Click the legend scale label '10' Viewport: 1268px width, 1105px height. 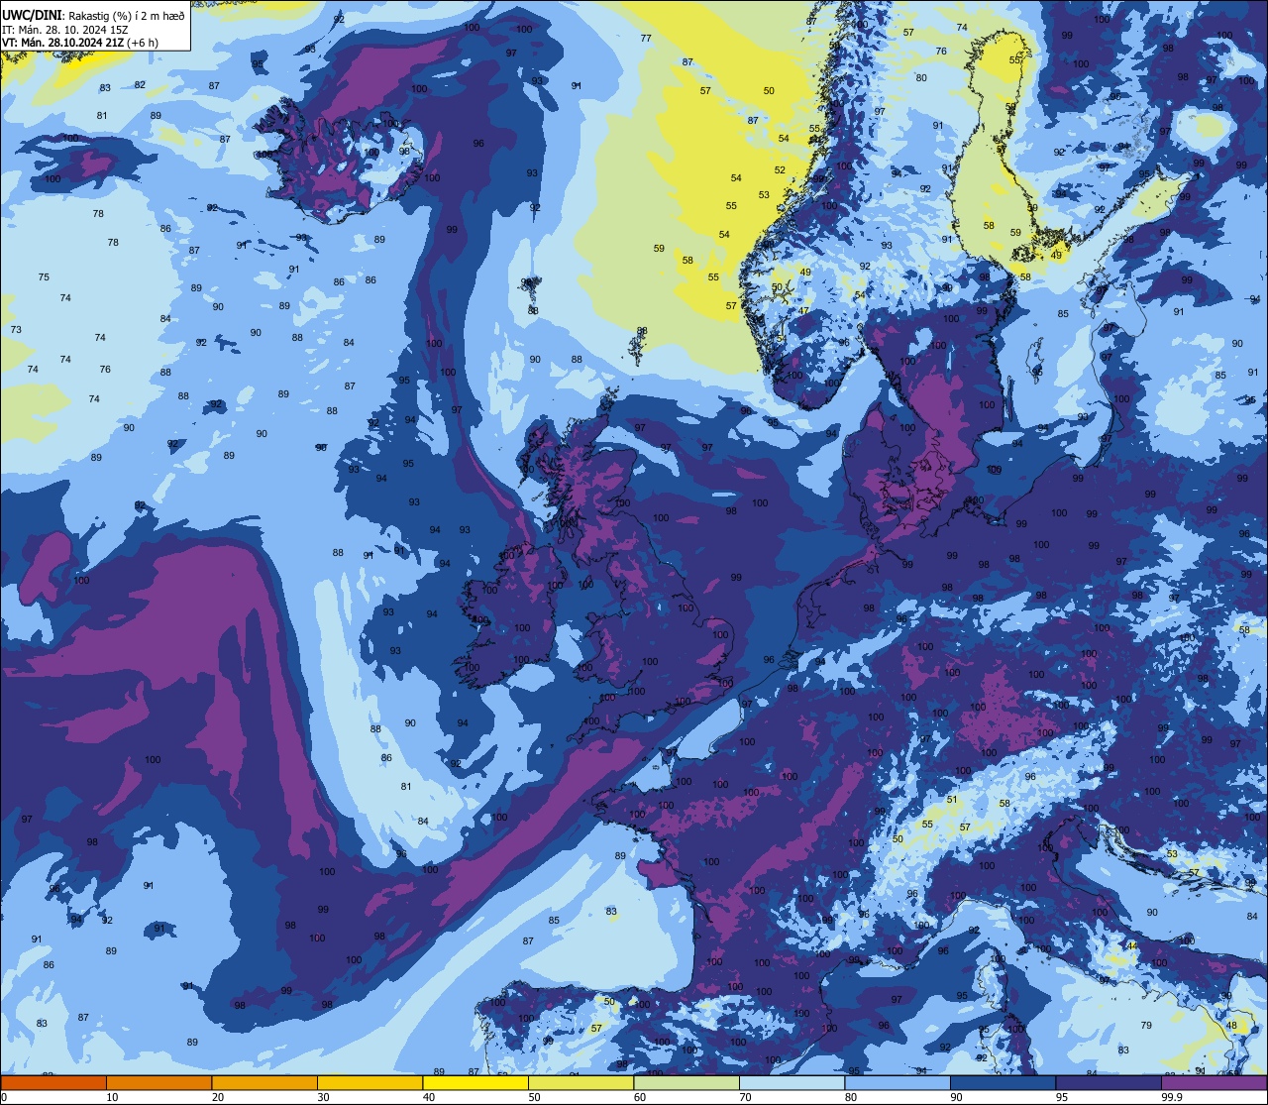coord(113,1097)
